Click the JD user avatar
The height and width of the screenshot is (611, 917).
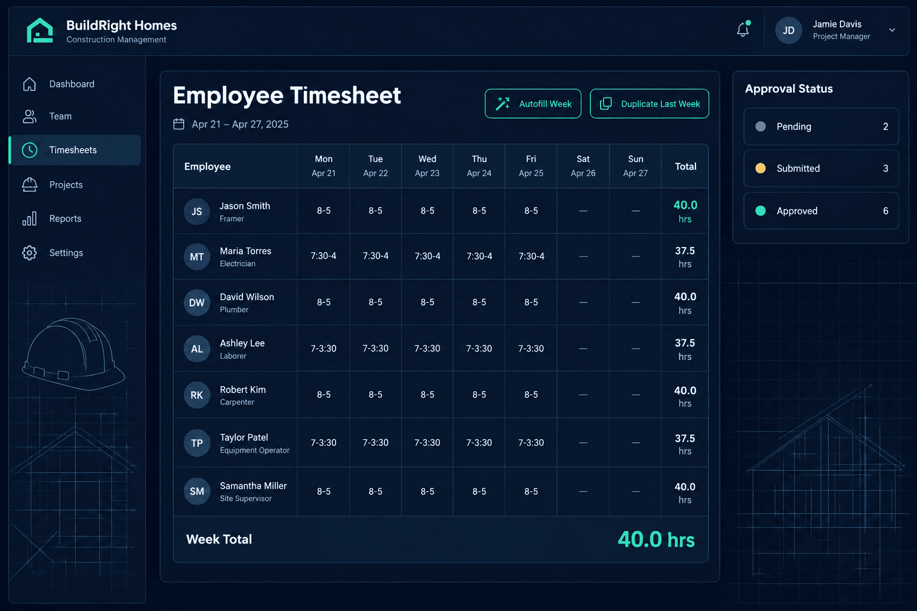[x=789, y=30]
